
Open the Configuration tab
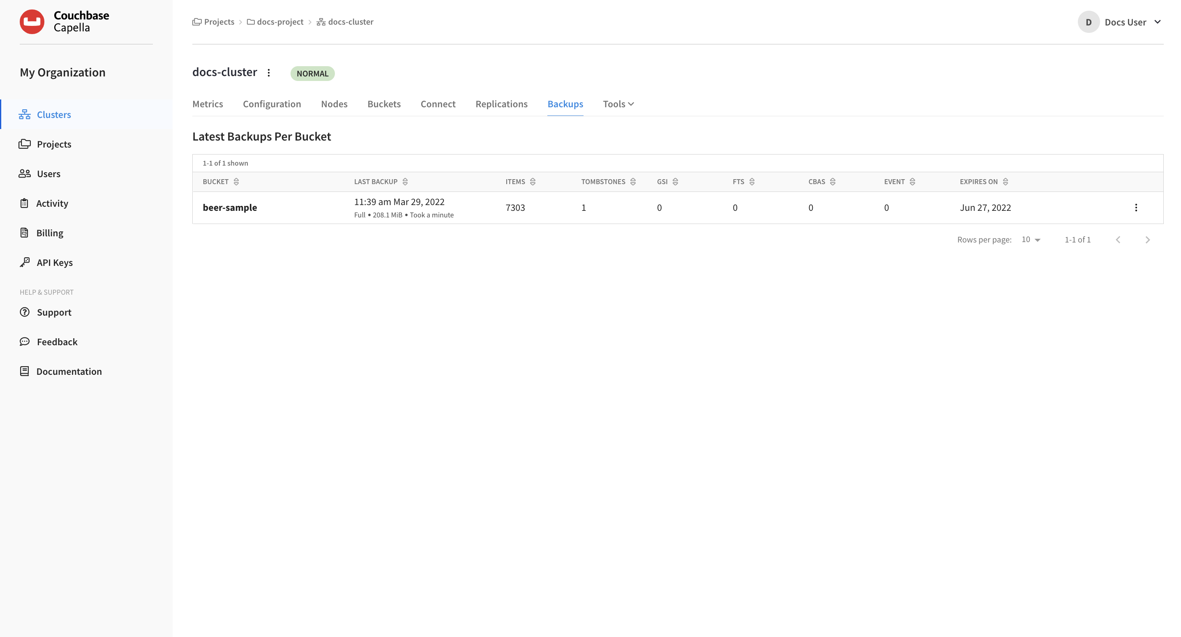pyautogui.click(x=272, y=104)
